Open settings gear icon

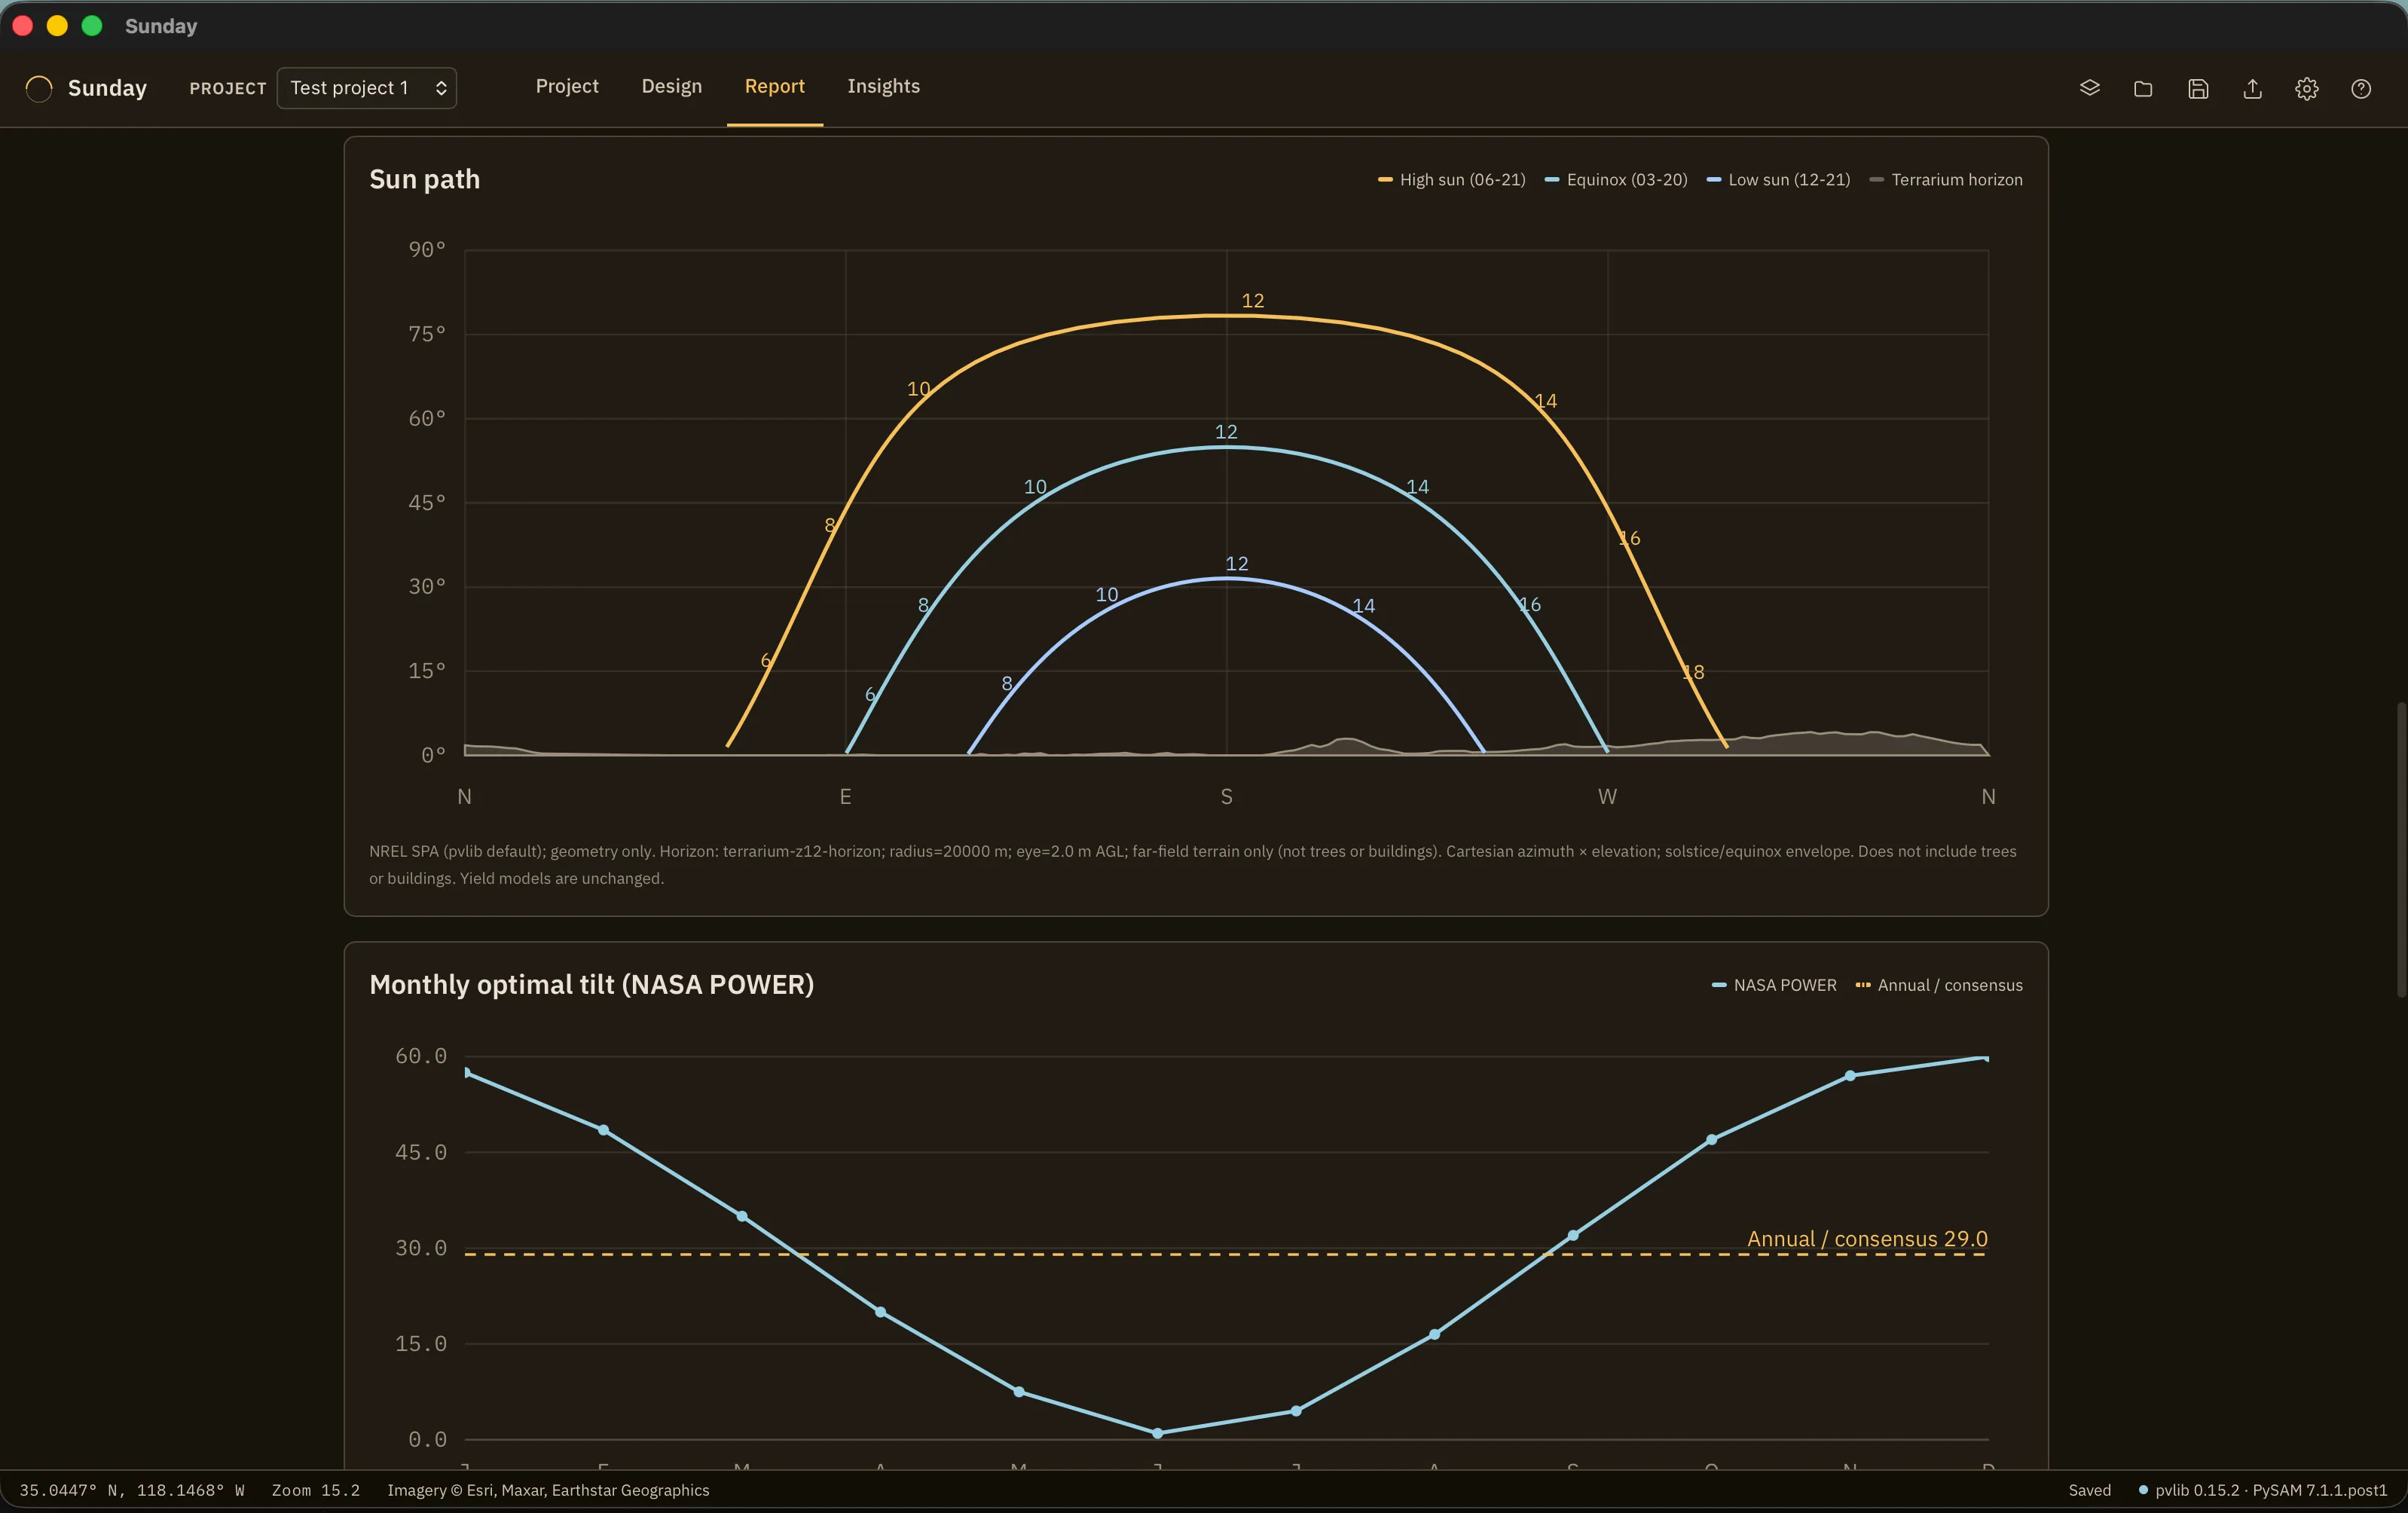click(x=2306, y=88)
